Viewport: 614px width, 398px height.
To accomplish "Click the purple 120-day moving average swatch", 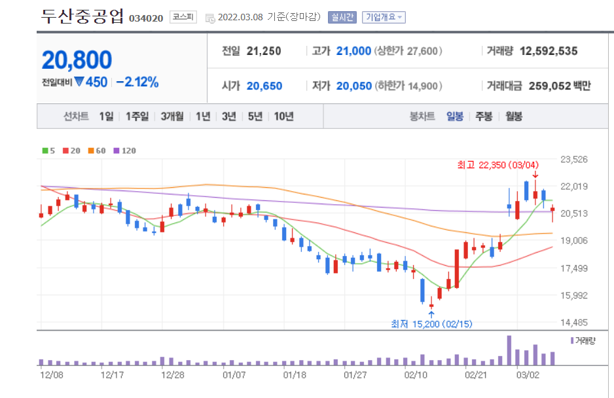I will pyautogui.click(x=117, y=151).
